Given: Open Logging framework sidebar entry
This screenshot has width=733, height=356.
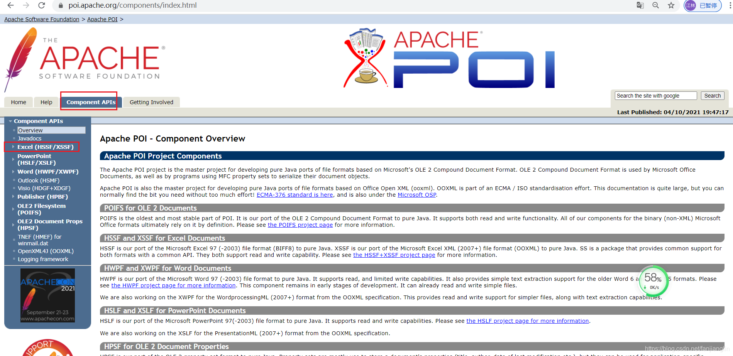Looking at the screenshot, I should click(43, 259).
